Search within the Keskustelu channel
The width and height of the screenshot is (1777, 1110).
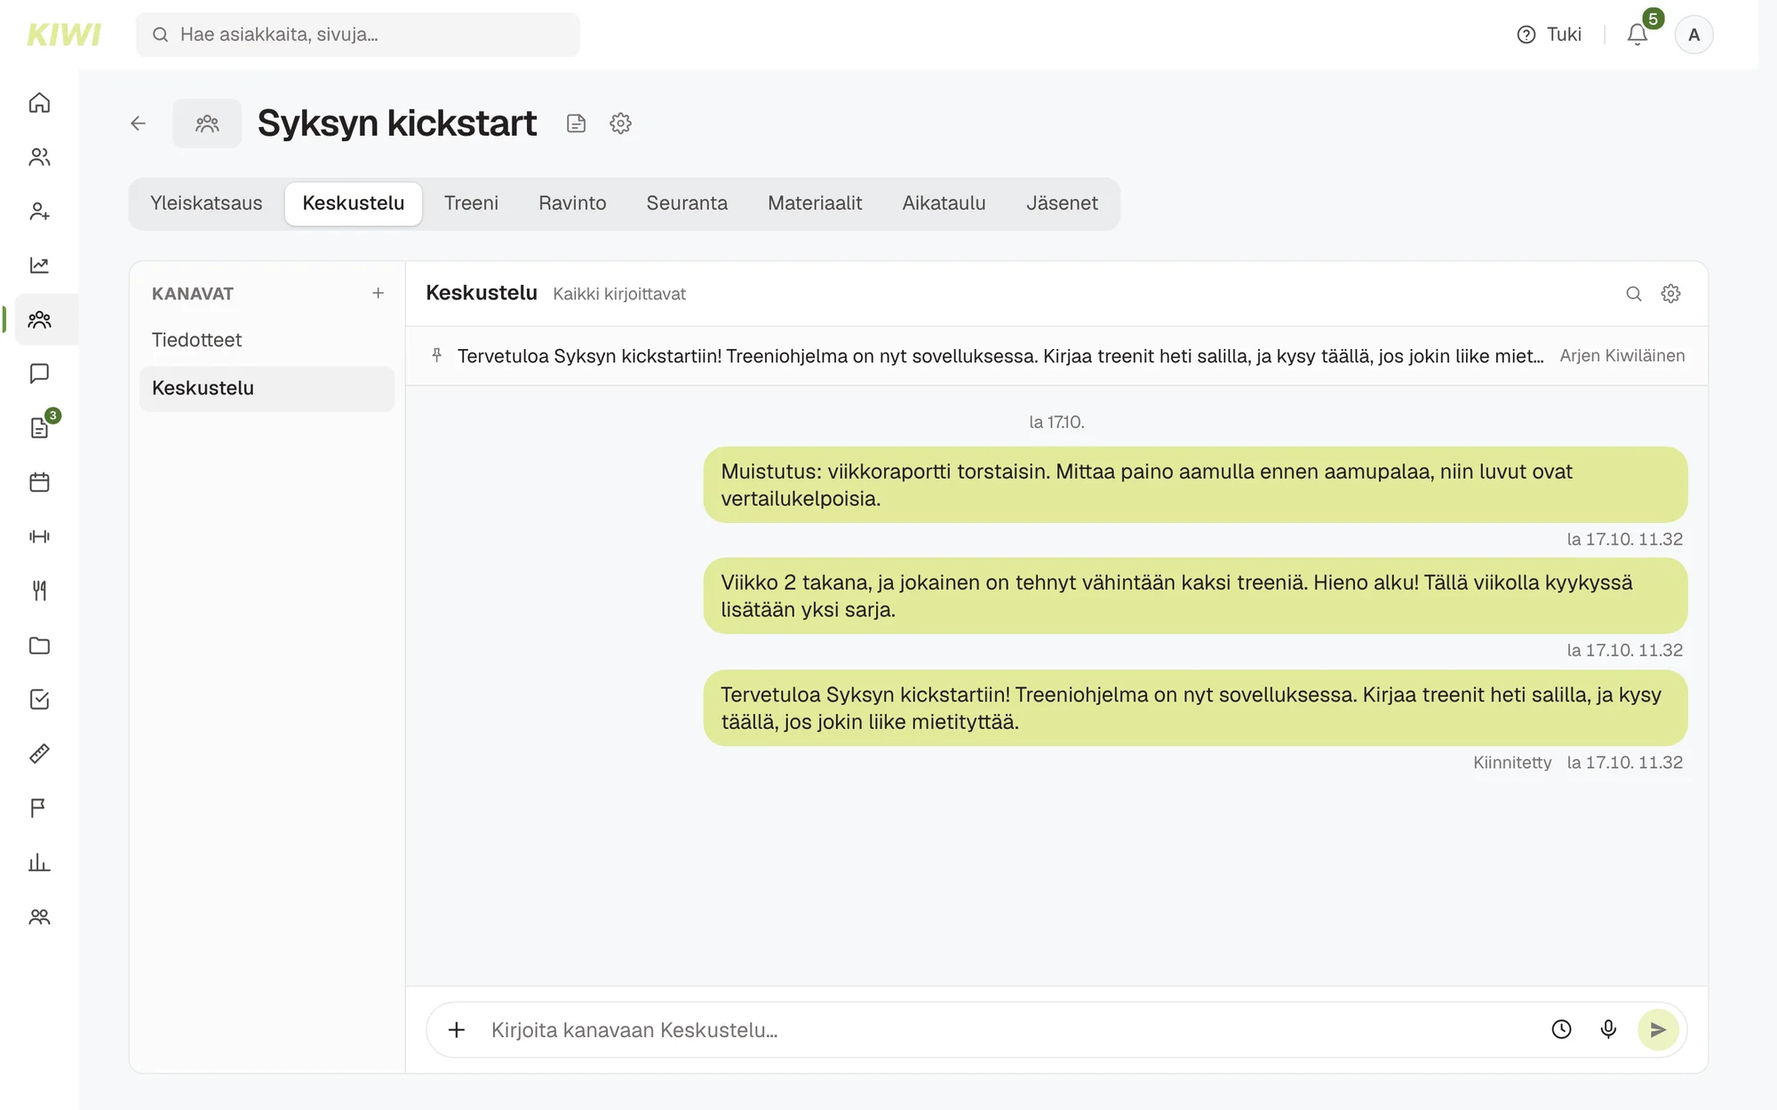(1633, 294)
